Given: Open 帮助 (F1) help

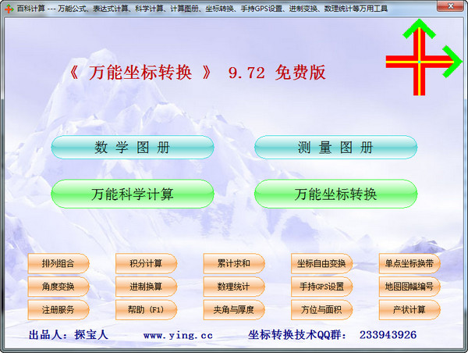Looking at the screenshot, I should (147, 310).
